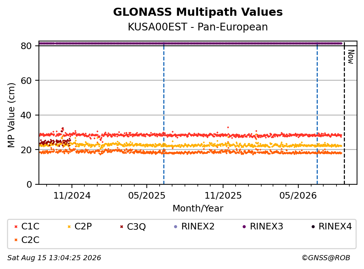Click the KUSA00EST - Pan-European subtitle
The height and width of the screenshot is (269, 364).
pyautogui.click(x=198, y=27)
